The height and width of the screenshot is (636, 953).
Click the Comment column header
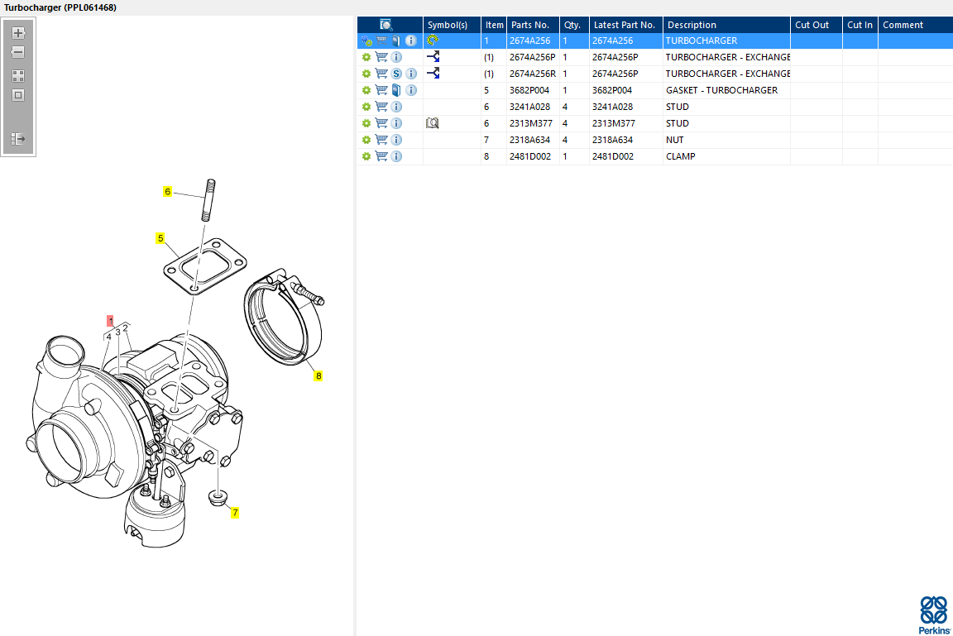[915, 25]
